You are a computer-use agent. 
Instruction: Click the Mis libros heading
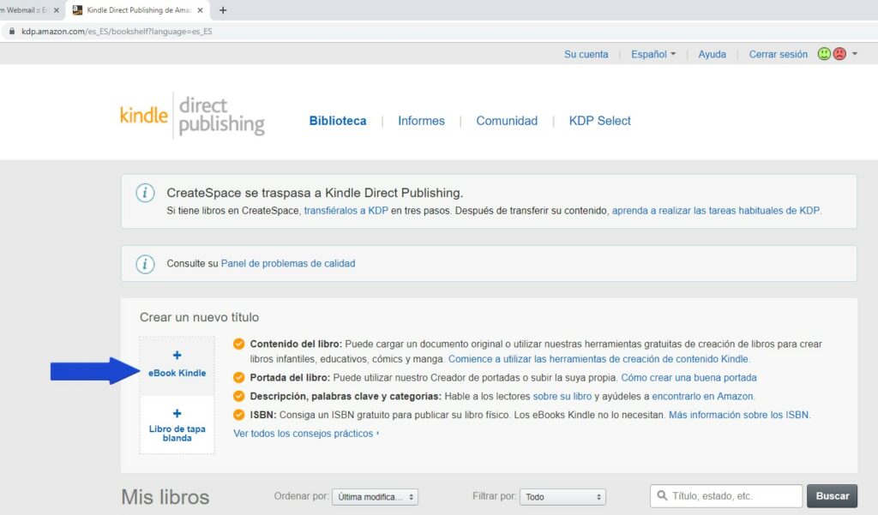(165, 497)
